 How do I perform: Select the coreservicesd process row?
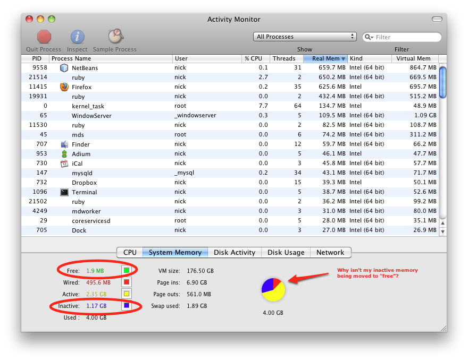(x=230, y=220)
